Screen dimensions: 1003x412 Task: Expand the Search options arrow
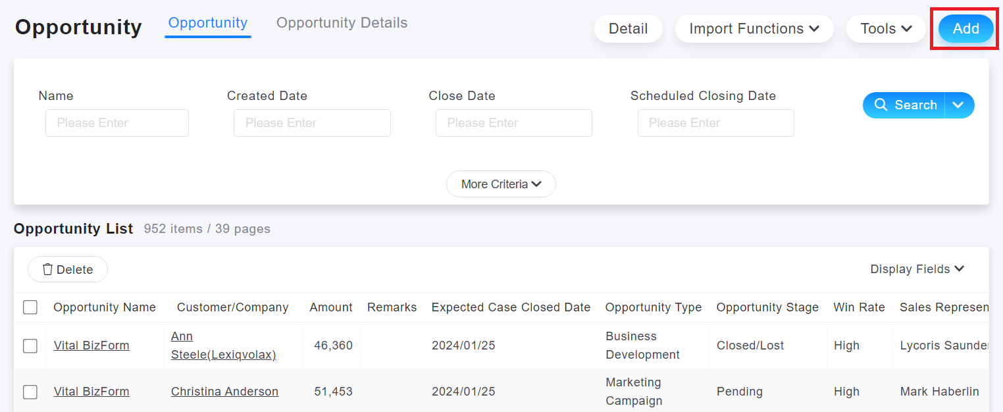[960, 105]
